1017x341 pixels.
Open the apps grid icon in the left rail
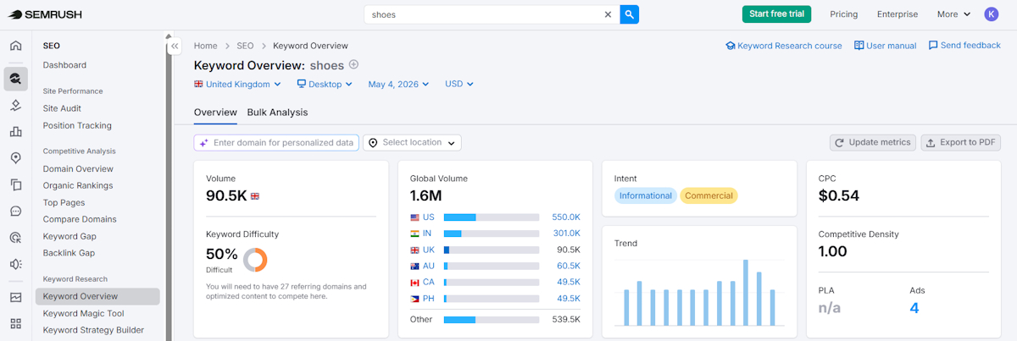[x=15, y=323]
